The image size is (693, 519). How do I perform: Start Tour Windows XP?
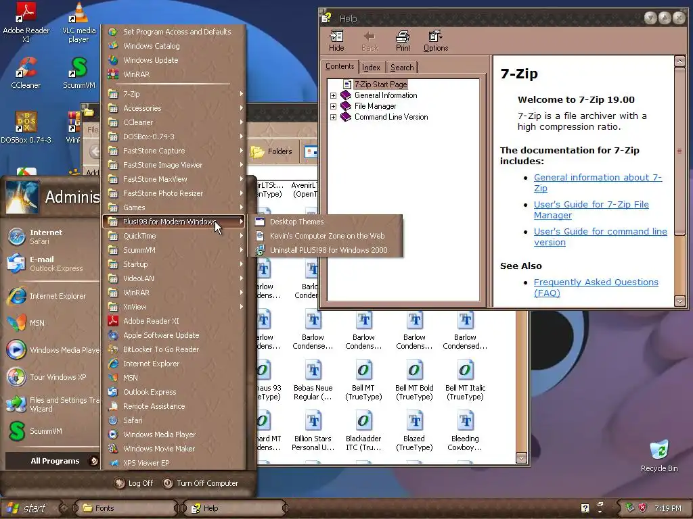(x=51, y=377)
